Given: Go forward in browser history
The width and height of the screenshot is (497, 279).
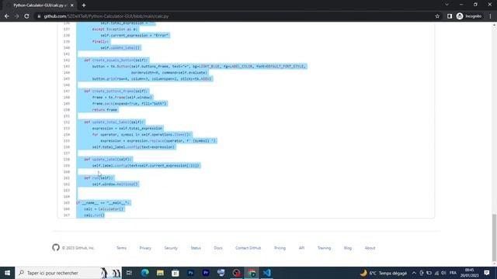Looking at the screenshot, I should pyautogui.click(x=16, y=16).
